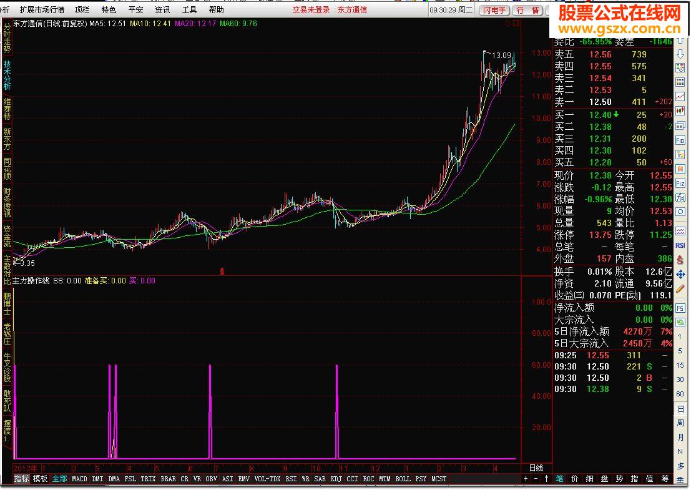Select the 同花顺 side tab
Image resolution: width=691 pixels, height=490 pixels.
point(7,169)
